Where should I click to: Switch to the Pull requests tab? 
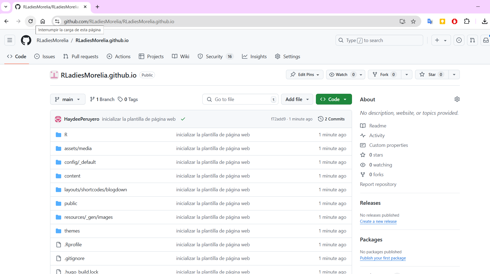(x=81, y=57)
